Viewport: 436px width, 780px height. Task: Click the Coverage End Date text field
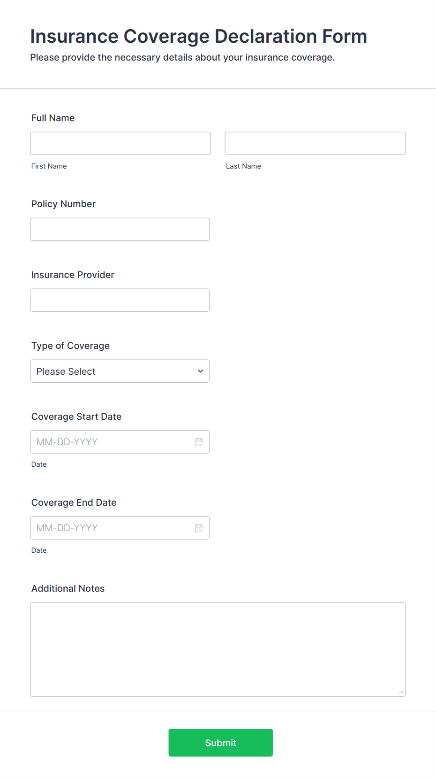[108, 527]
